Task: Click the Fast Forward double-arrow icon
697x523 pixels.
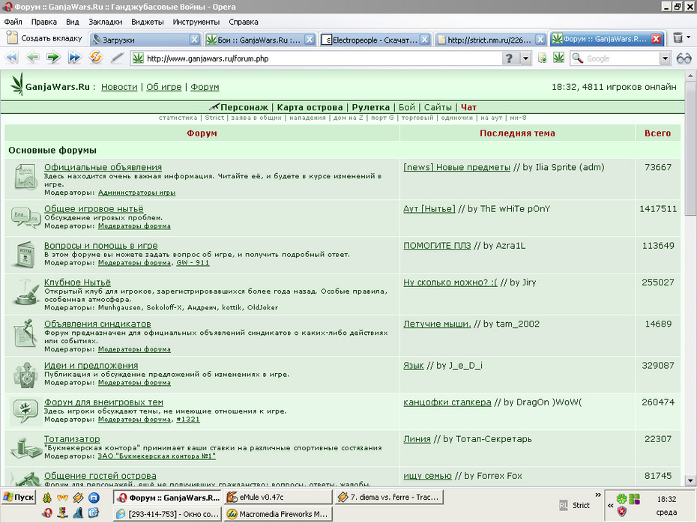Action: coord(74,58)
